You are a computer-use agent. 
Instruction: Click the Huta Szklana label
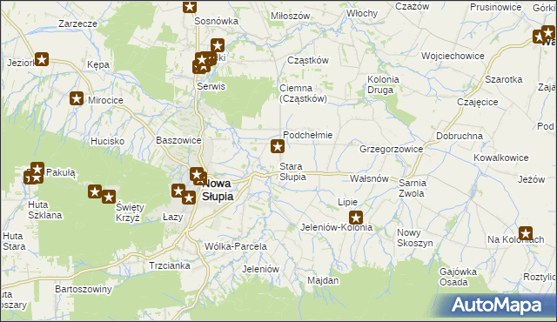[x=45, y=210]
